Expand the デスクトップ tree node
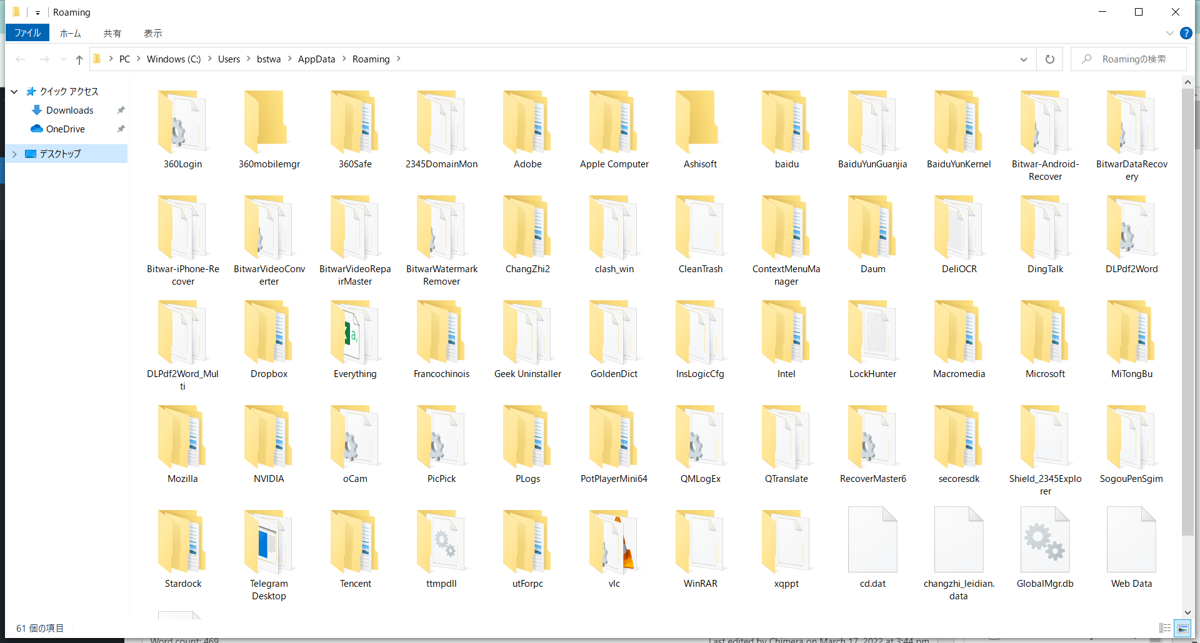1200x643 pixels. 14,154
